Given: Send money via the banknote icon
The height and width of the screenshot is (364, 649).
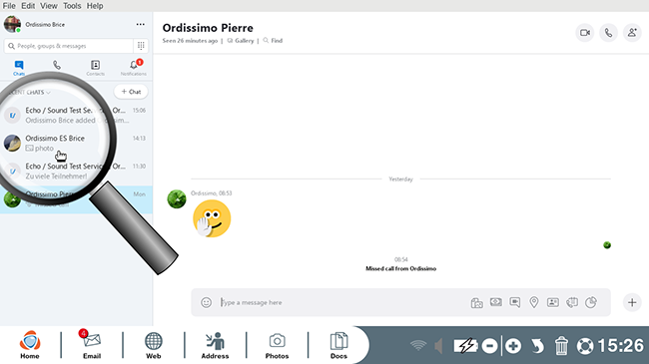Looking at the screenshot, I should 496,302.
